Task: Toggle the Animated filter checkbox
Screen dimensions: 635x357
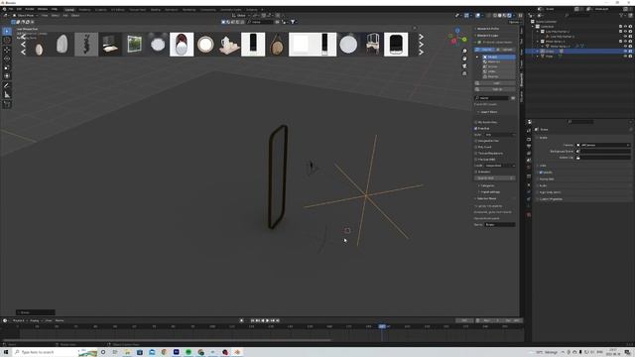Action: coord(476,172)
